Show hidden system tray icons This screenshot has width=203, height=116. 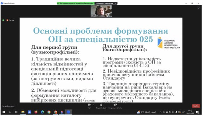point(160,112)
